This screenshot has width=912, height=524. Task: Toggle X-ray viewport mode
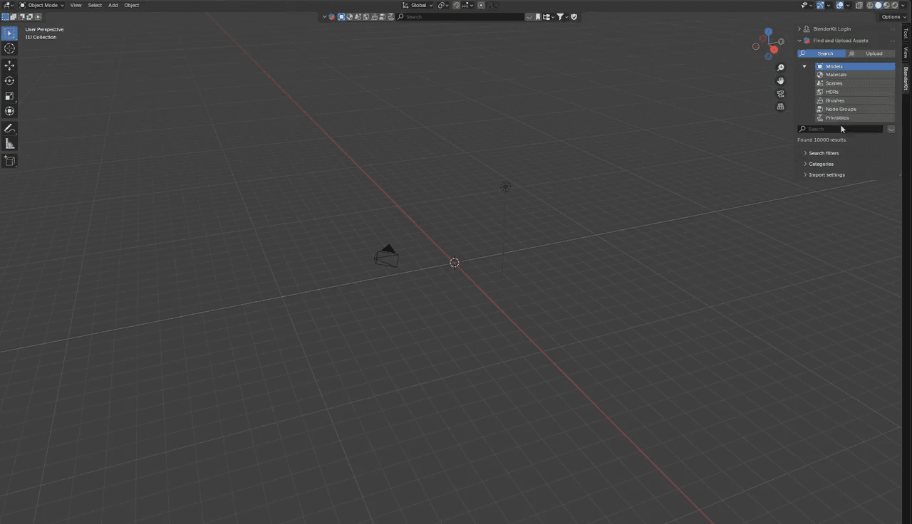[859, 5]
